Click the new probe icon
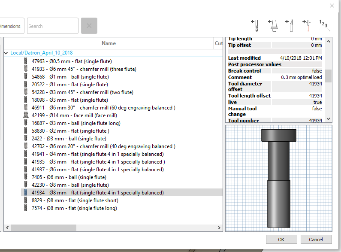Screen dimensions: 341x252 (x=307, y=25)
